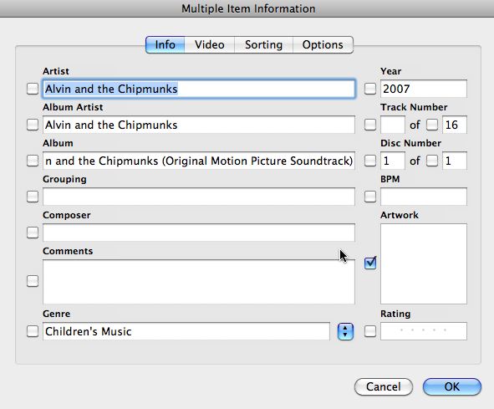The height and width of the screenshot is (409, 494).
Task: Enable the Rating checkbox
Action: tap(370, 331)
